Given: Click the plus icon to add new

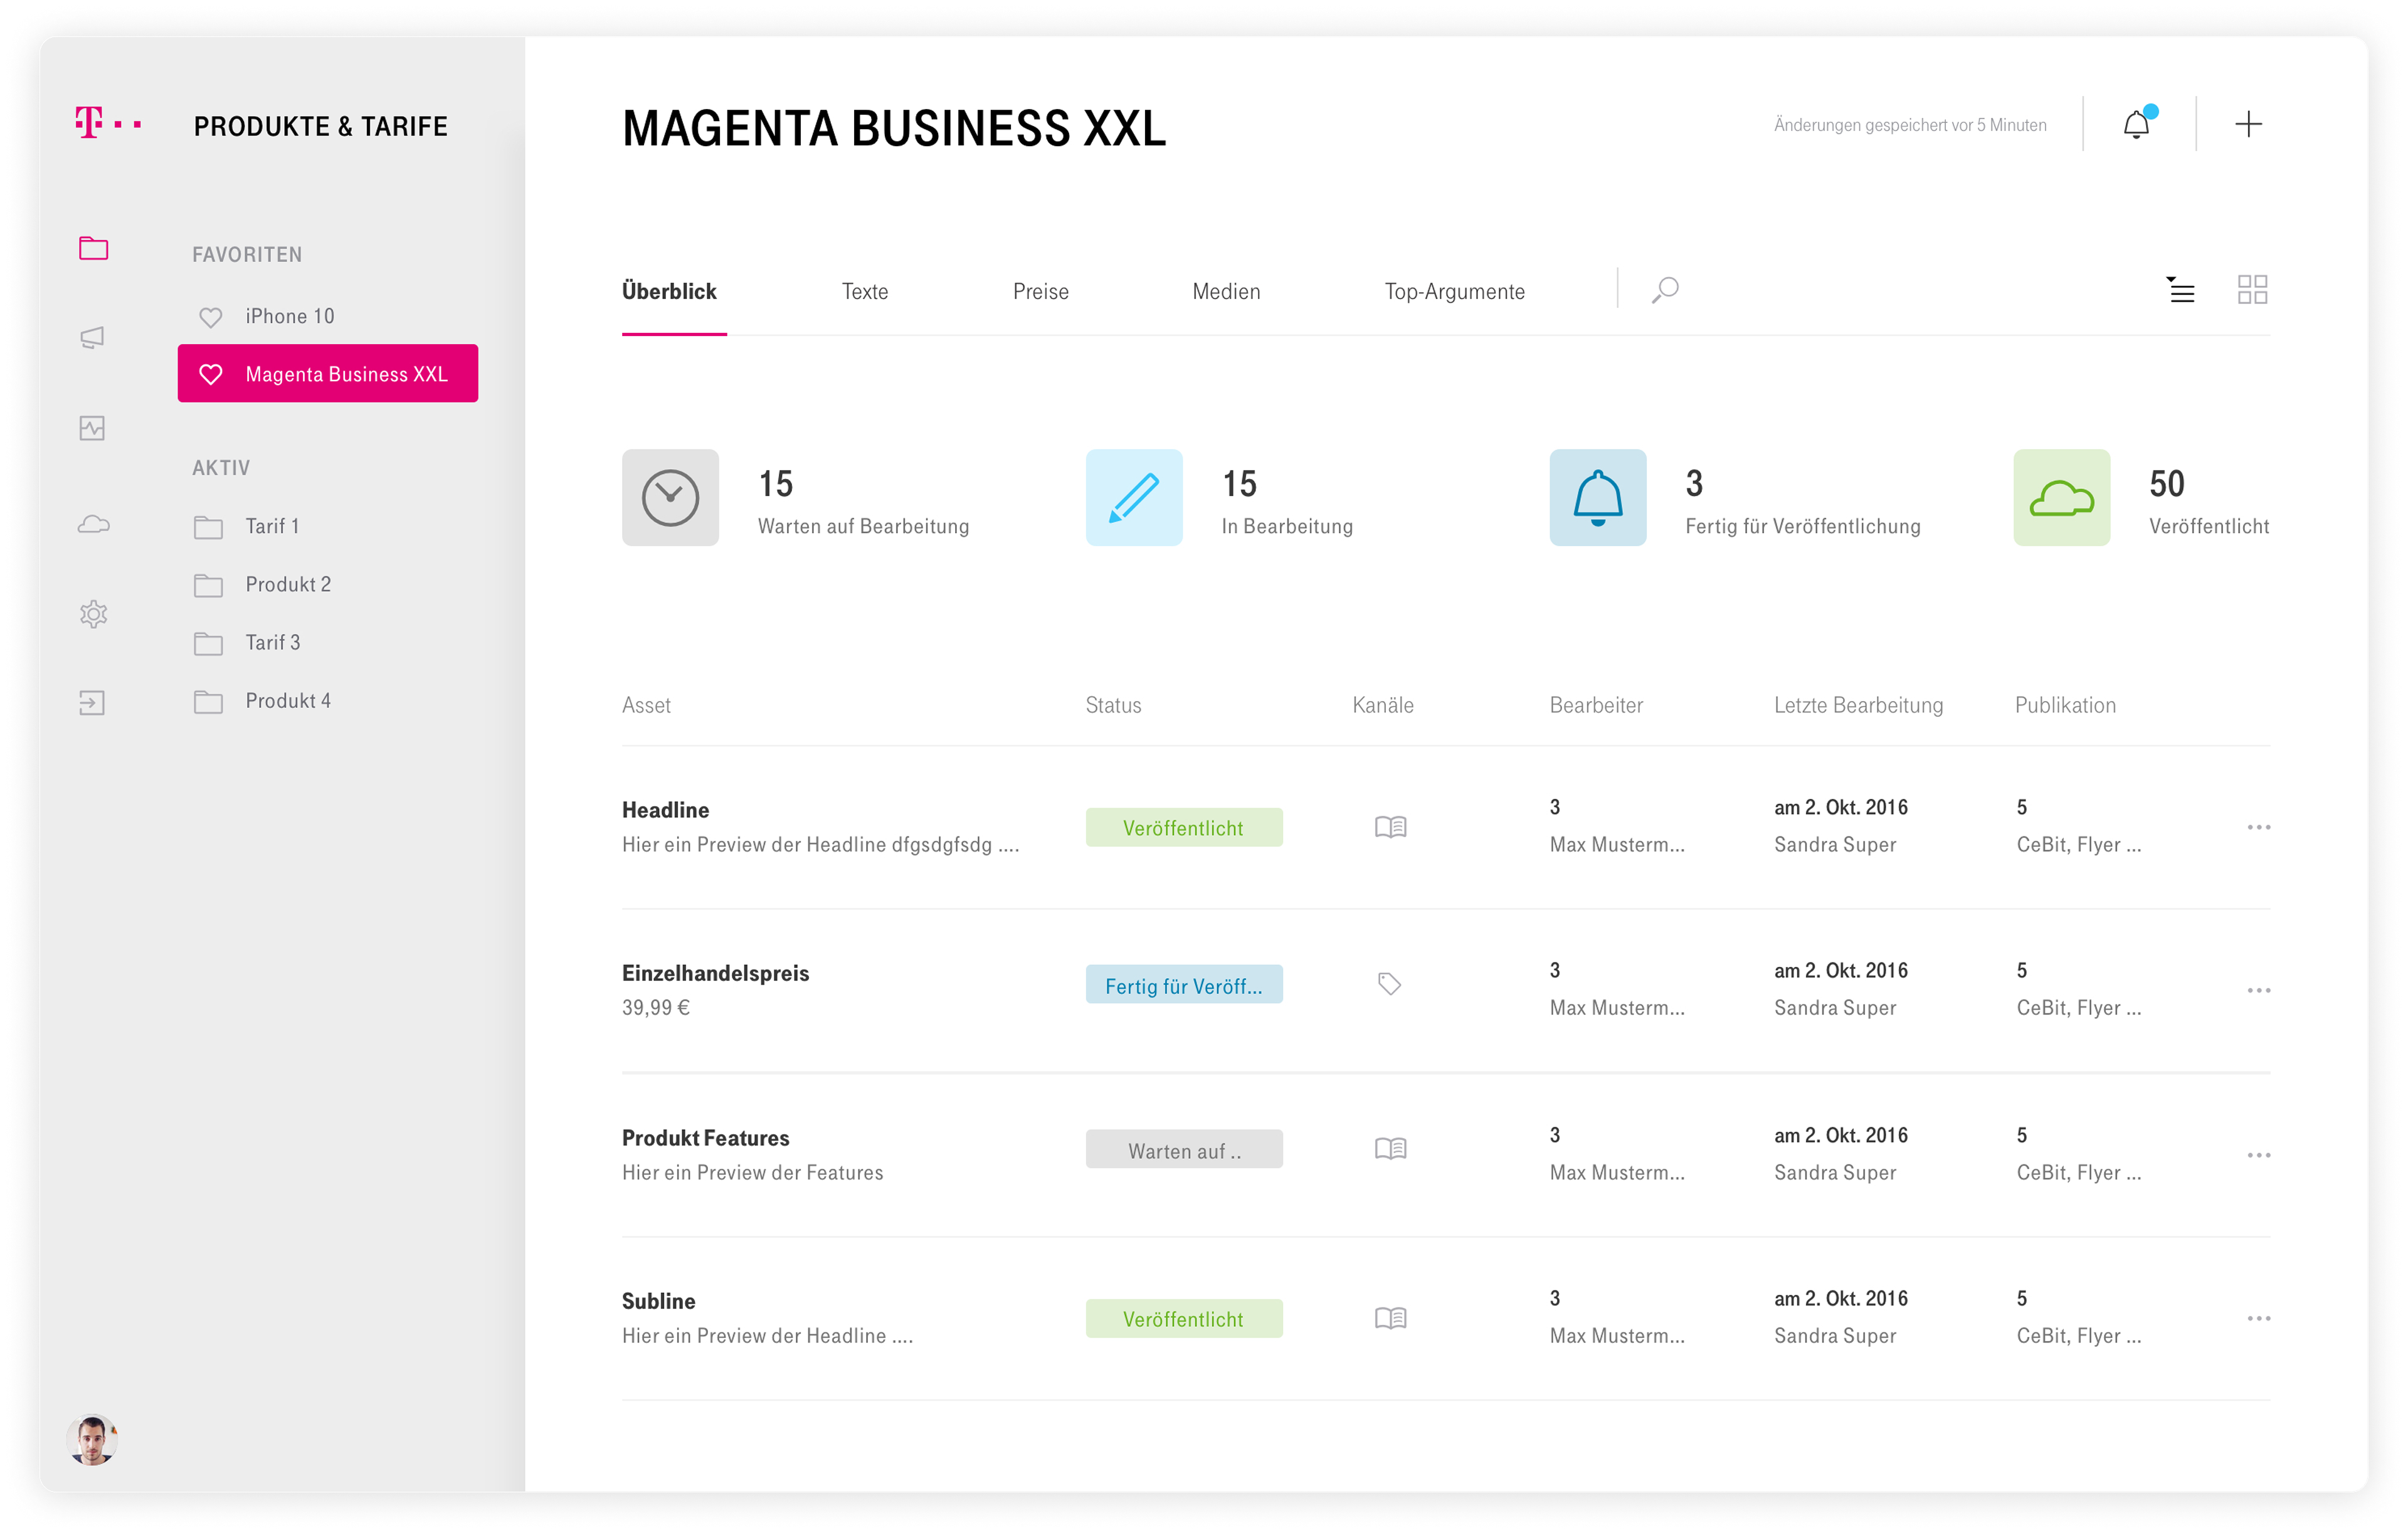Looking at the screenshot, I should click(x=2248, y=124).
